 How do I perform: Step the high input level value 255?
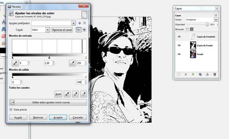(86, 63)
